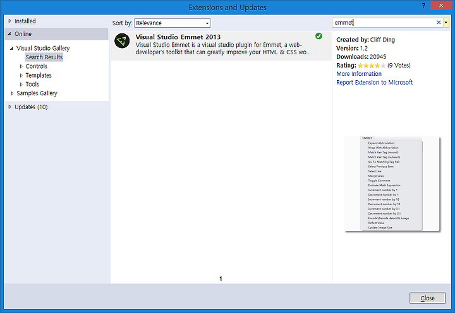Select Templates in the tree
455x313 pixels.
coord(39,75)
